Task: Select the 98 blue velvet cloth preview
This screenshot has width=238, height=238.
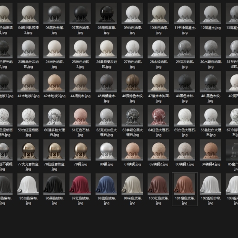Action: (106, 184)
